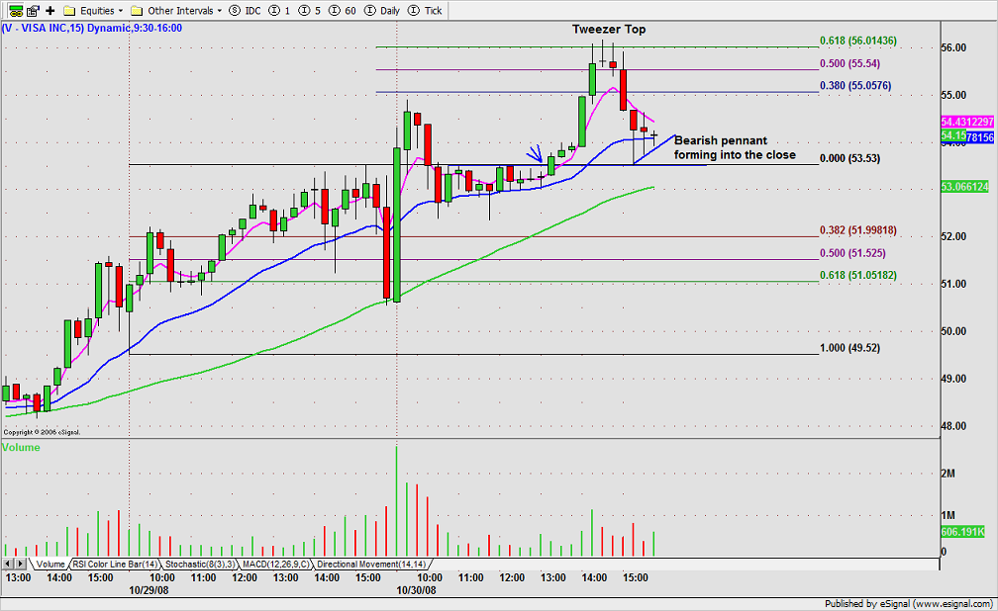Screen dimensions: 998x611
Task: Click the magenta 54.4312297 price tag
Action: [x=966, y=122]
